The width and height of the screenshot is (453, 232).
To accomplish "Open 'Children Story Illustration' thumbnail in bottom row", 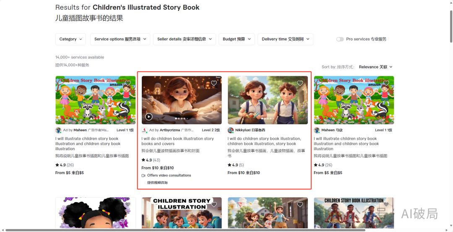I will tap(182, 213).
